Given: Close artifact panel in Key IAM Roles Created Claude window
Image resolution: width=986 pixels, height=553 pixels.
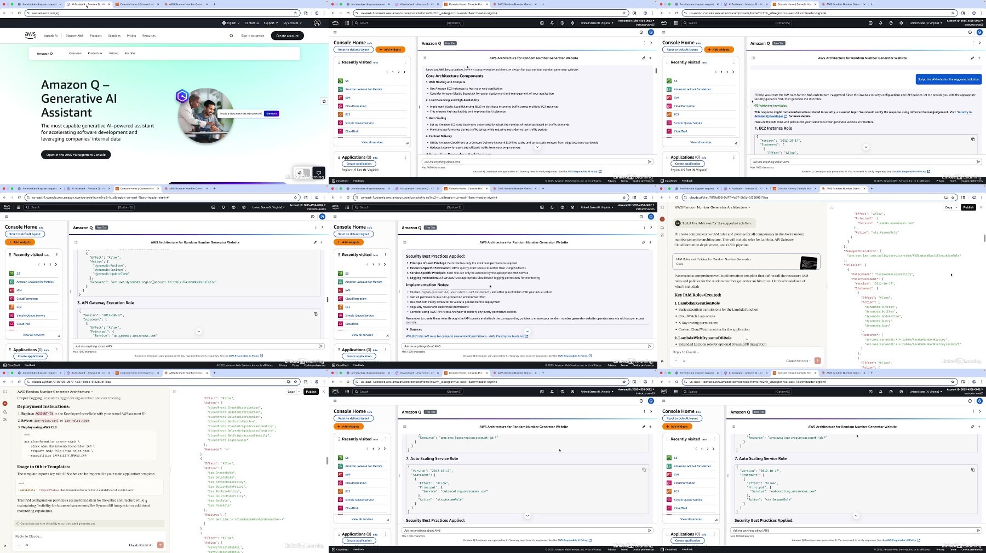Looking at the screenshot, I should click(x=981, y=207).
